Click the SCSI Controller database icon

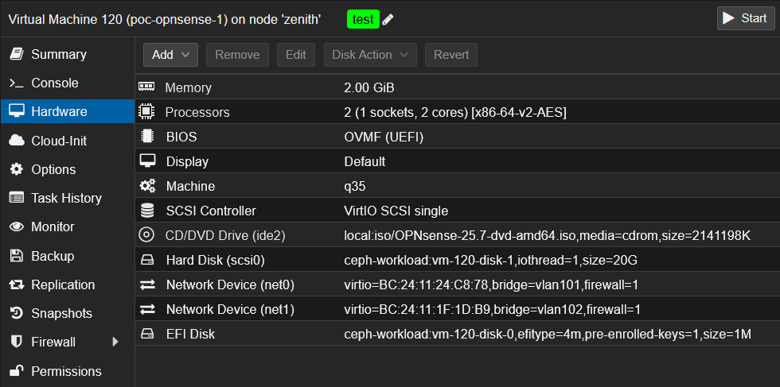click(146, 211)
